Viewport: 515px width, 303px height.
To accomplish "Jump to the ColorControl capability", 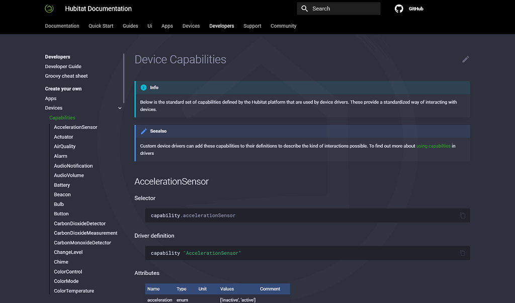I will coord(68,271).
